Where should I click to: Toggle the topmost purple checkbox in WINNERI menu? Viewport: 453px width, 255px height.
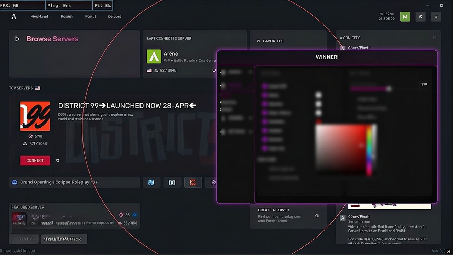264,86
